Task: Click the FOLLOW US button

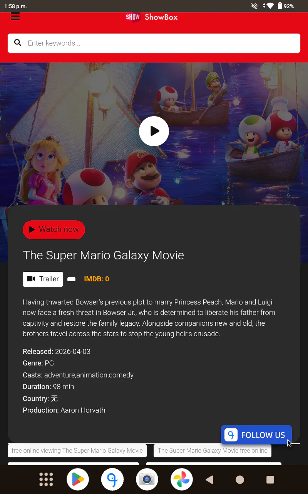Action: (x=256, y=435)
